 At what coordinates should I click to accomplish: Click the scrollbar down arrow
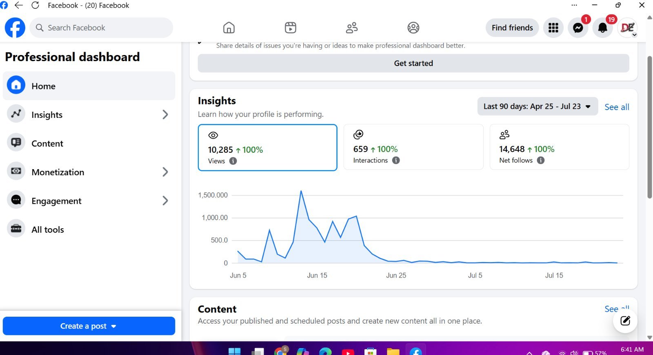650,337
